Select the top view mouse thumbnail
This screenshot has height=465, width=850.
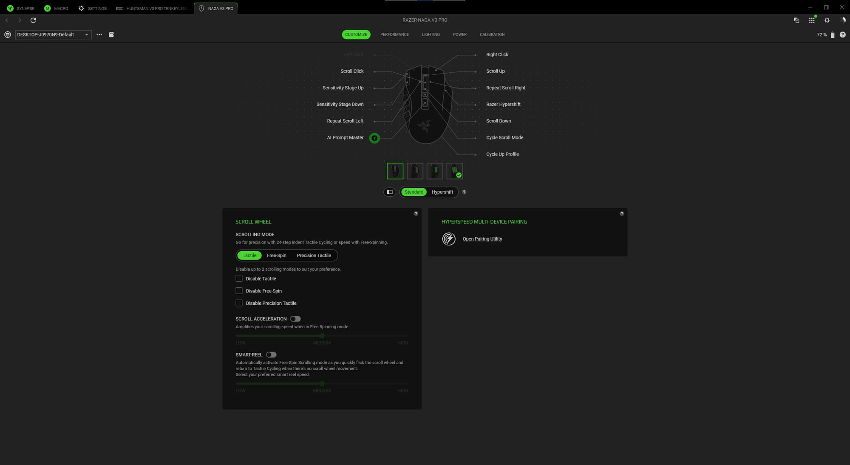click(x=395, y=171)
